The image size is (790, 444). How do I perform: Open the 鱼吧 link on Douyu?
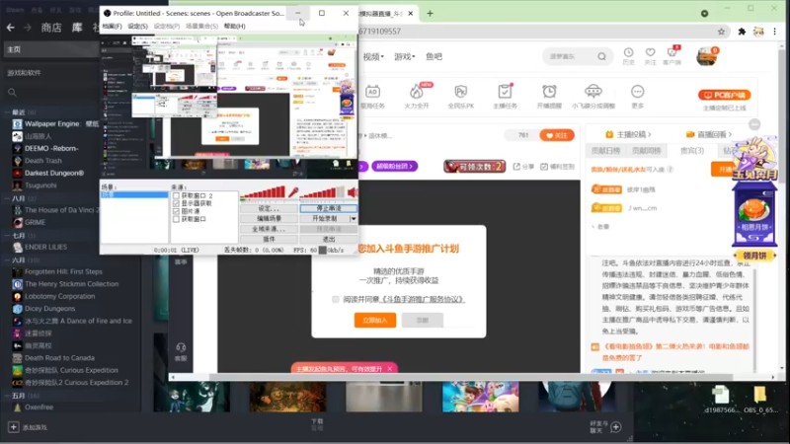pos(434,57)
